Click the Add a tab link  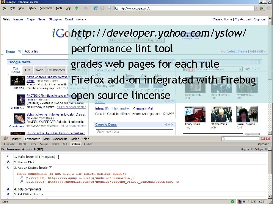coord(31,51)
